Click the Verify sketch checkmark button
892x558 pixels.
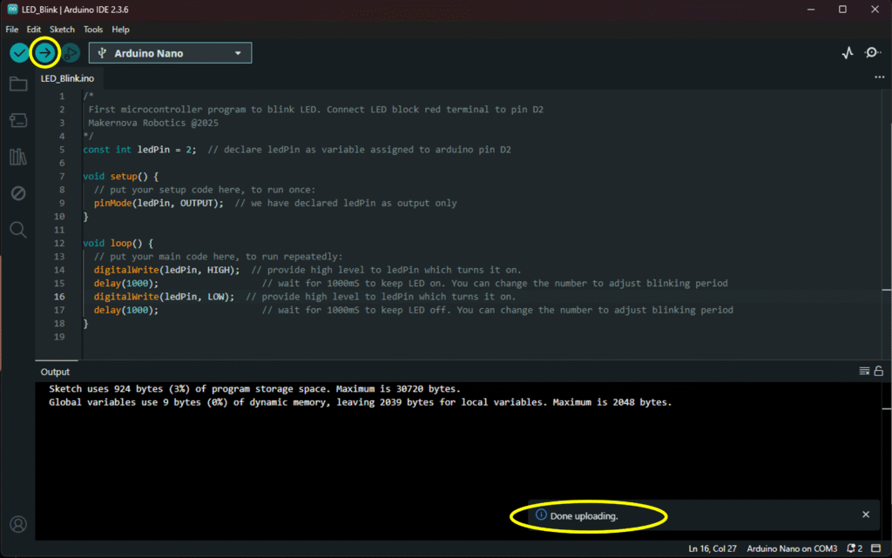[x=19, y=53]
